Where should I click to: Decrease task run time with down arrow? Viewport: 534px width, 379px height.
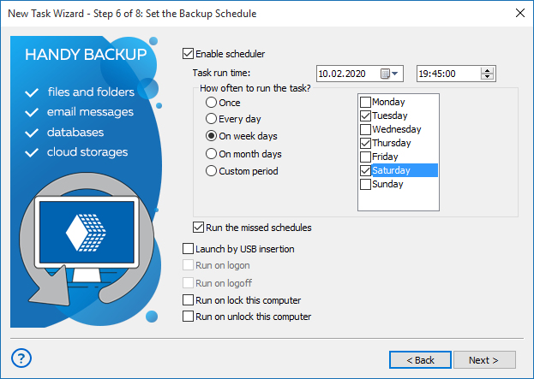[x=488, y=77]
